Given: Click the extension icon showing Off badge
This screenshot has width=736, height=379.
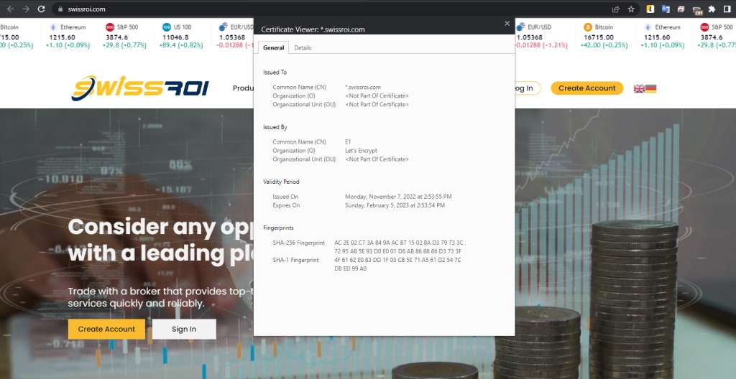Looking at the screenshot, I should [697, 10].
